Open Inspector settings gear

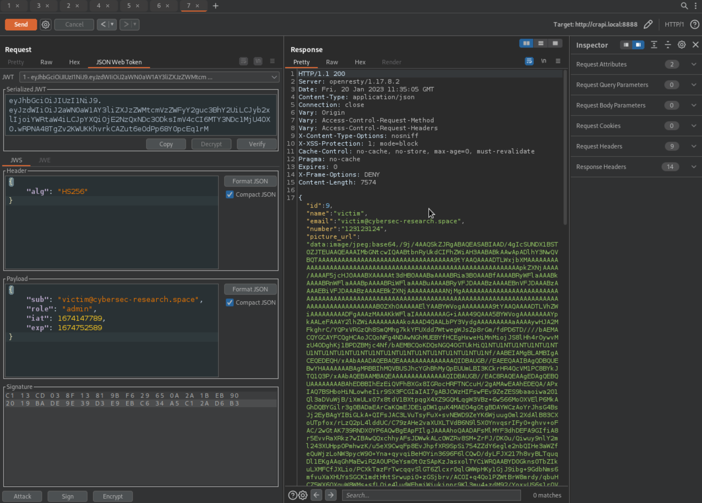(682, 45)
